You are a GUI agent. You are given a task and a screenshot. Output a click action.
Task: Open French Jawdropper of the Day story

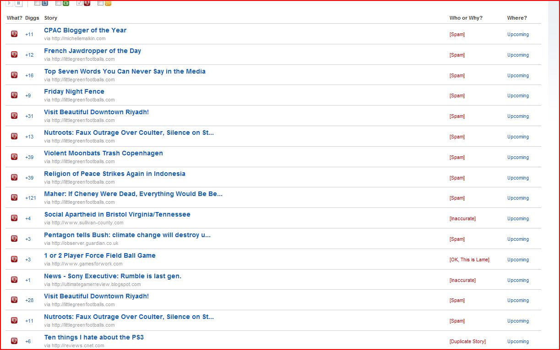92,51
